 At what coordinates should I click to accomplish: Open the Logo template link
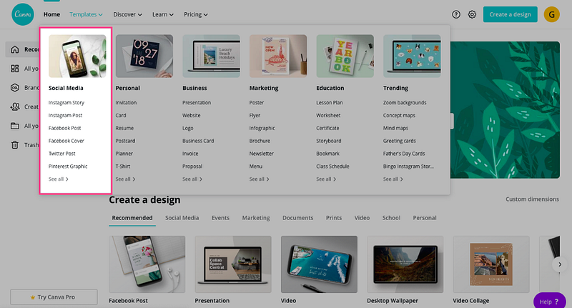coord(188,128)
